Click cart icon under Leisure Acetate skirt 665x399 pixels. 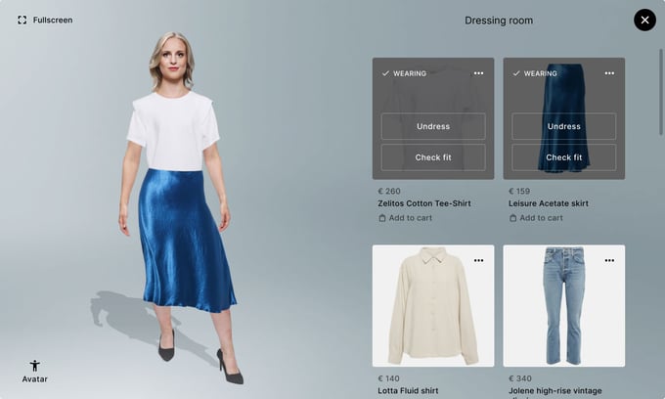512,218
